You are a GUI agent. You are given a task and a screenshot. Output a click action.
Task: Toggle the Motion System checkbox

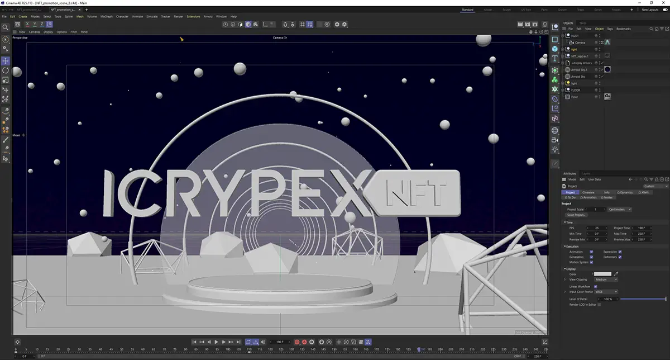click(x=591, y=262)
